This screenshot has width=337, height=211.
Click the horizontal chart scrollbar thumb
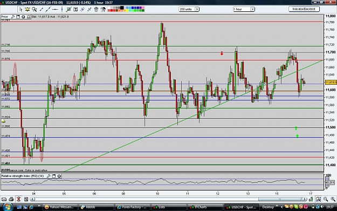[x=280, y=199]
